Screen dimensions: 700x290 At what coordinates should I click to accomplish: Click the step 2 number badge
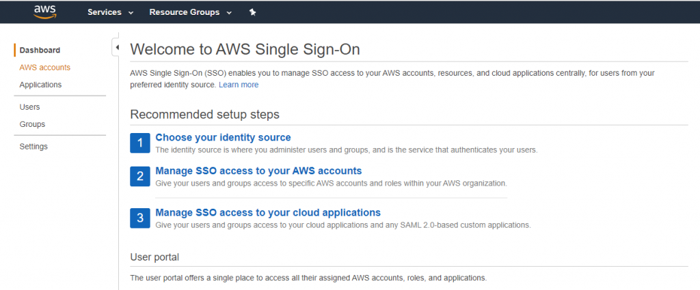click(x=140, y=176)
